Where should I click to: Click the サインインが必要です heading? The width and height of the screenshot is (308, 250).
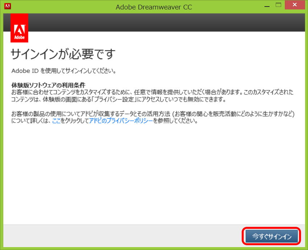(63, 54)
